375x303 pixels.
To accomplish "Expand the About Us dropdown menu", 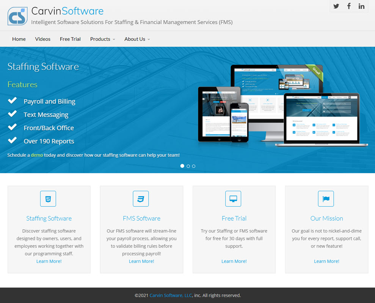I will click(x=137, y=39).
